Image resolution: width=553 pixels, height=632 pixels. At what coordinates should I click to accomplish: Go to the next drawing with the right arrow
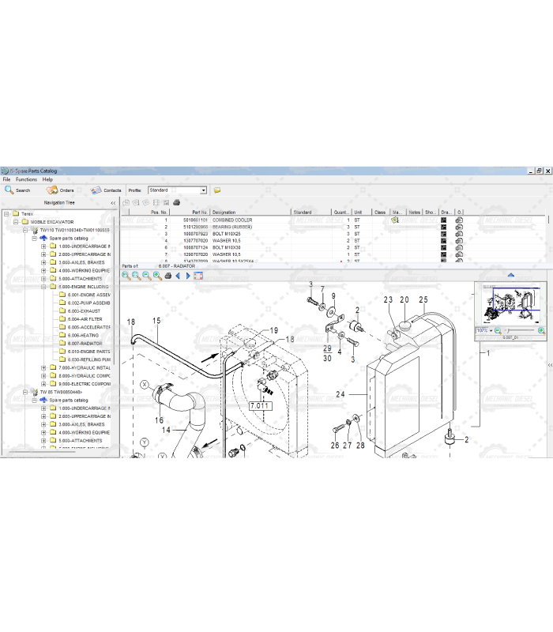[x=188, y=276]
